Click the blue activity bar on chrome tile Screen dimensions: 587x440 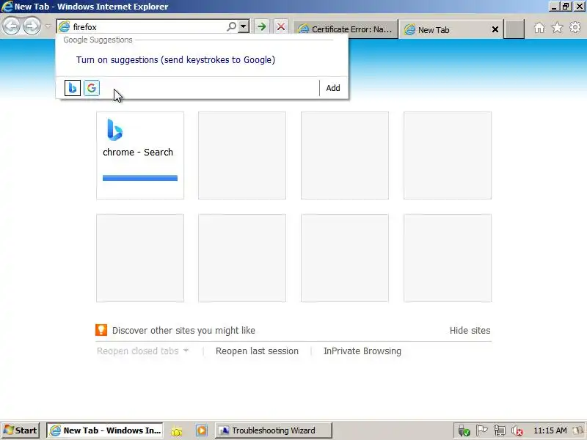coord(140,178)
